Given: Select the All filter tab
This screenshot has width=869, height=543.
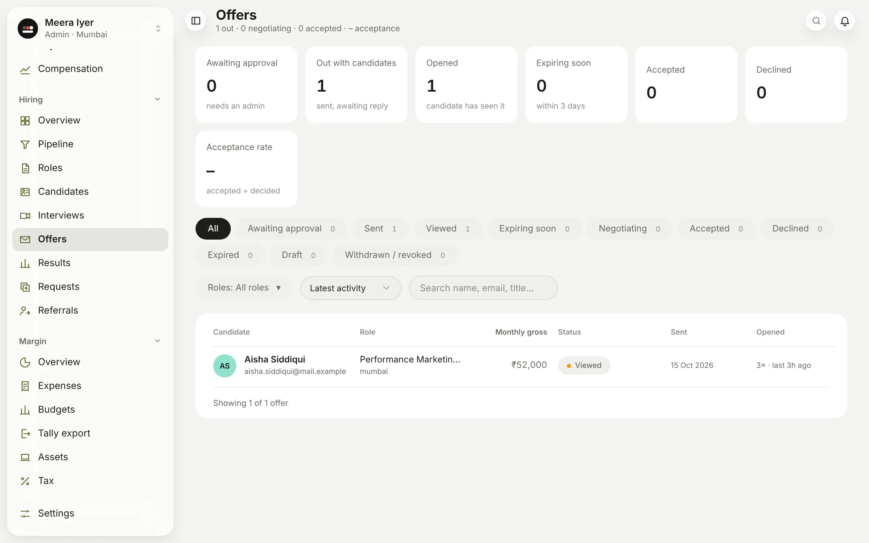Looking at the screenshot, I should [x=213, y=228].
